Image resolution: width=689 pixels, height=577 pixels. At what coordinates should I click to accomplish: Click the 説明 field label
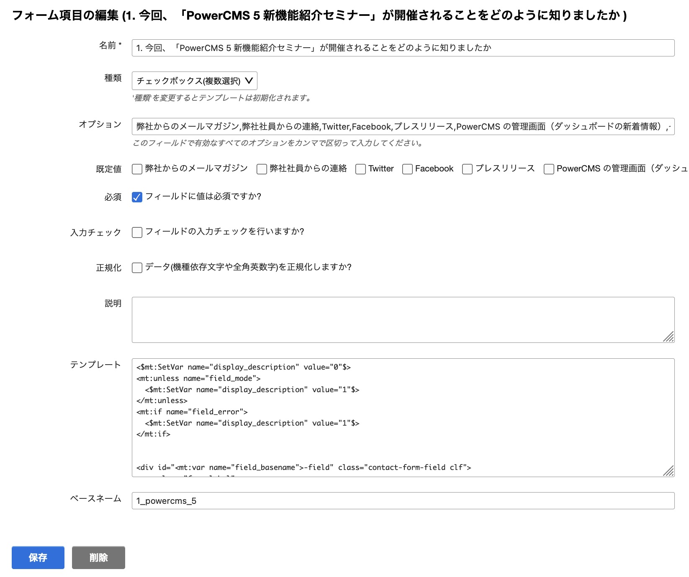(113, 303)
